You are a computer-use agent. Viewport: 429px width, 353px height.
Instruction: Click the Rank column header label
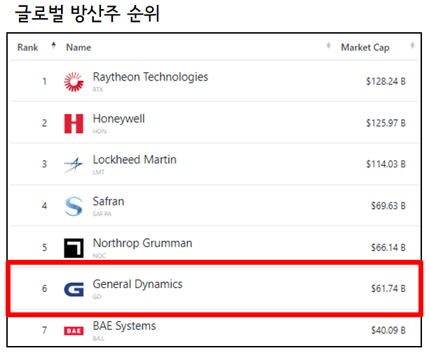tap(27, 48)
